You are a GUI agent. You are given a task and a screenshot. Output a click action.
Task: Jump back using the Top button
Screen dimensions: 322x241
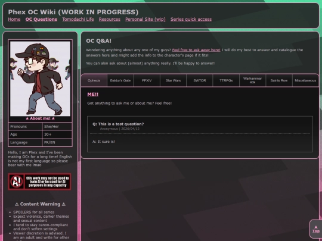pyautogui.click(x=316, y=229)
